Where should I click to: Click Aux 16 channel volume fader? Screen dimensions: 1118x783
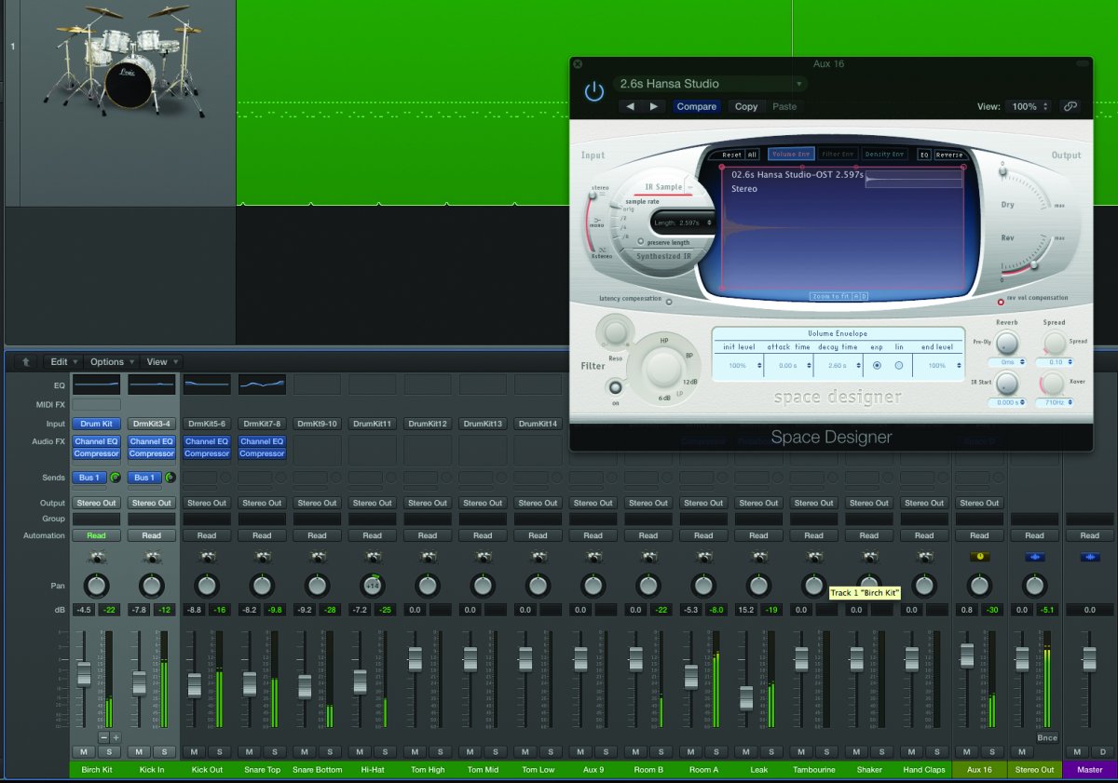967,655
